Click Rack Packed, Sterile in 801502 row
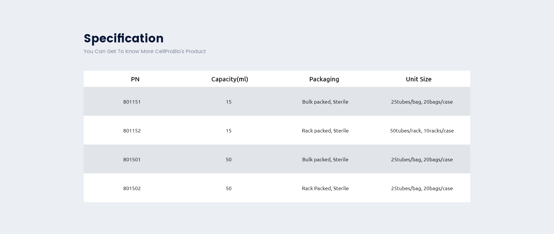Screen dimensions: 554x234 (325, 188)
